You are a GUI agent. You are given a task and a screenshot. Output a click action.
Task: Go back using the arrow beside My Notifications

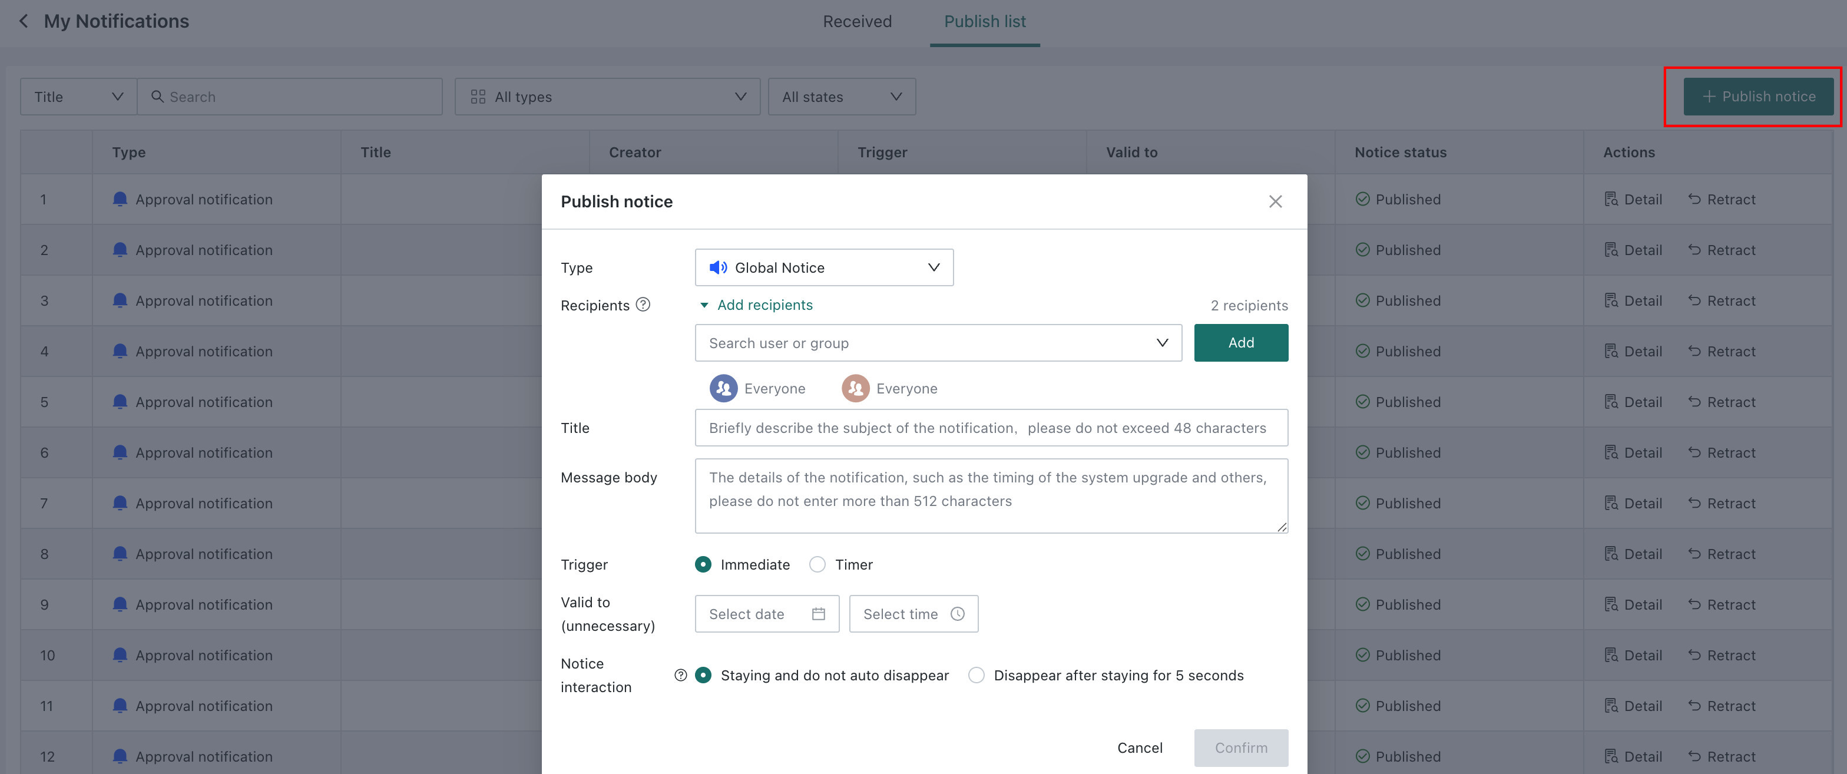(24, 22)
